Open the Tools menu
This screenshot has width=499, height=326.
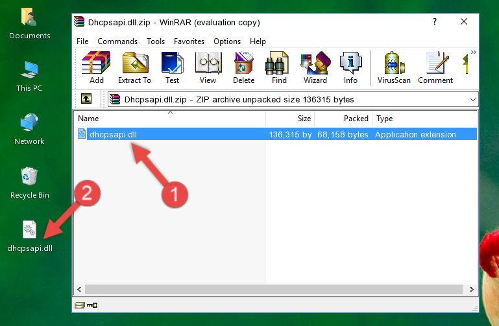156,41
